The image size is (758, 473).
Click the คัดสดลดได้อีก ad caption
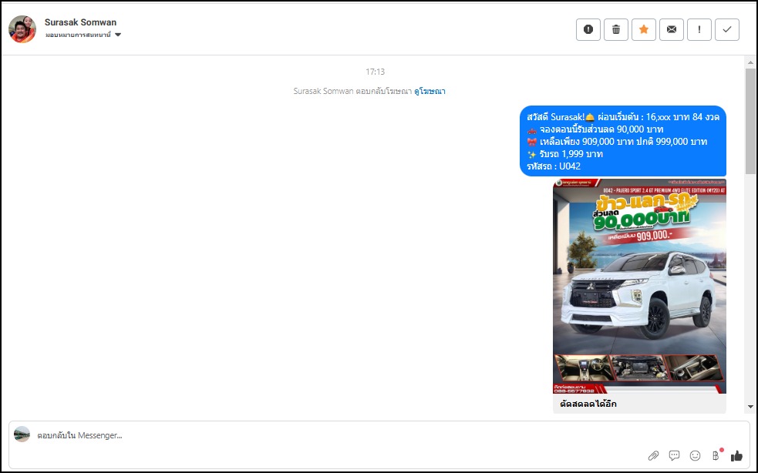588,404
